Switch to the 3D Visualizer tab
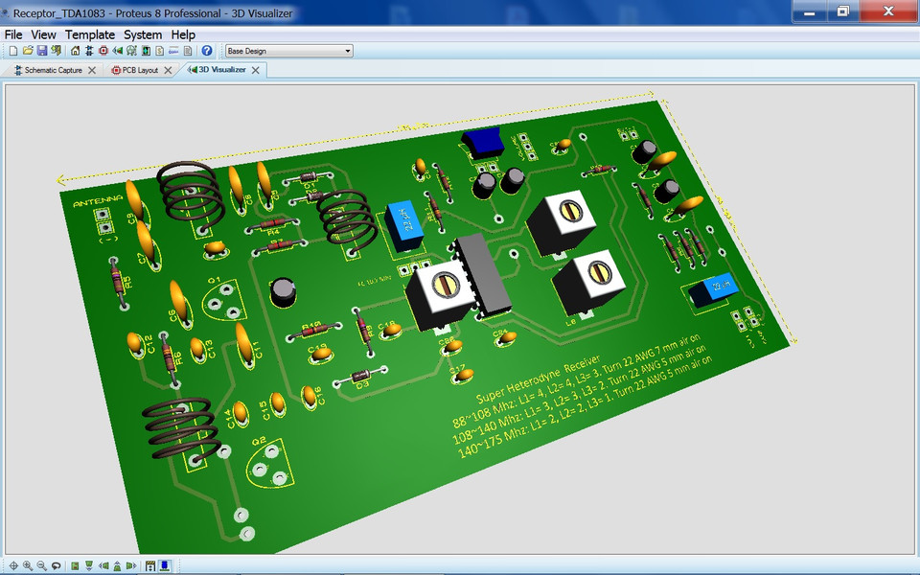Image resolution: width=920 pixels, height=575 pixels. [x=222, y=69]
